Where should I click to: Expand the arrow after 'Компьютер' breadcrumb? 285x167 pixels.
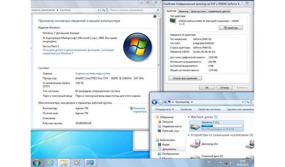[x=192, y=102]
